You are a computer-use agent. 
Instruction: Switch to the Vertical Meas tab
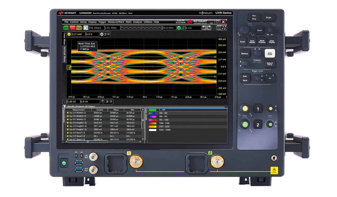(65, 54)
